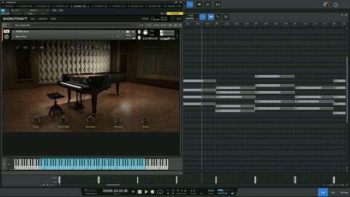The height and width of the screenshot is (197, 350).
Task: Go to the Home page icon
Action: pos(335,4)
